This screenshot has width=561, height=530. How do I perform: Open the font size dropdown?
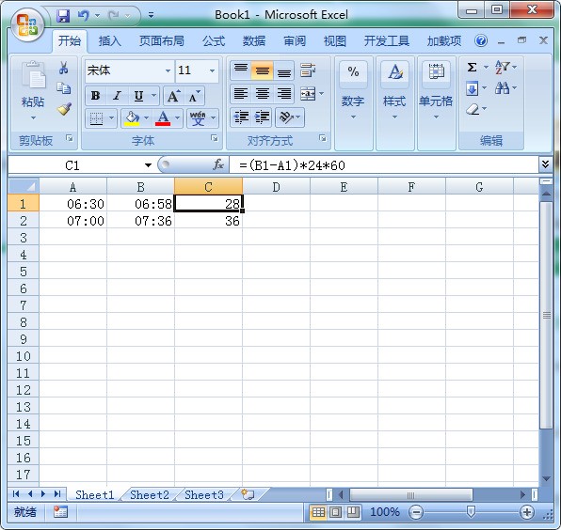212,70
